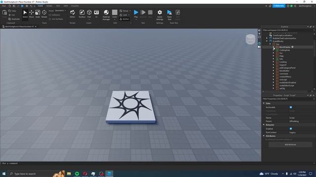
Task: Click the Copy button
Action: click(12, 11)
